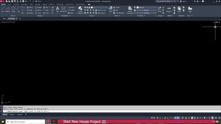Viewport: 221px width, 124px height.
Task: Click the Erase tool icon
Action: pyautogui.click(x=52, y=8)
